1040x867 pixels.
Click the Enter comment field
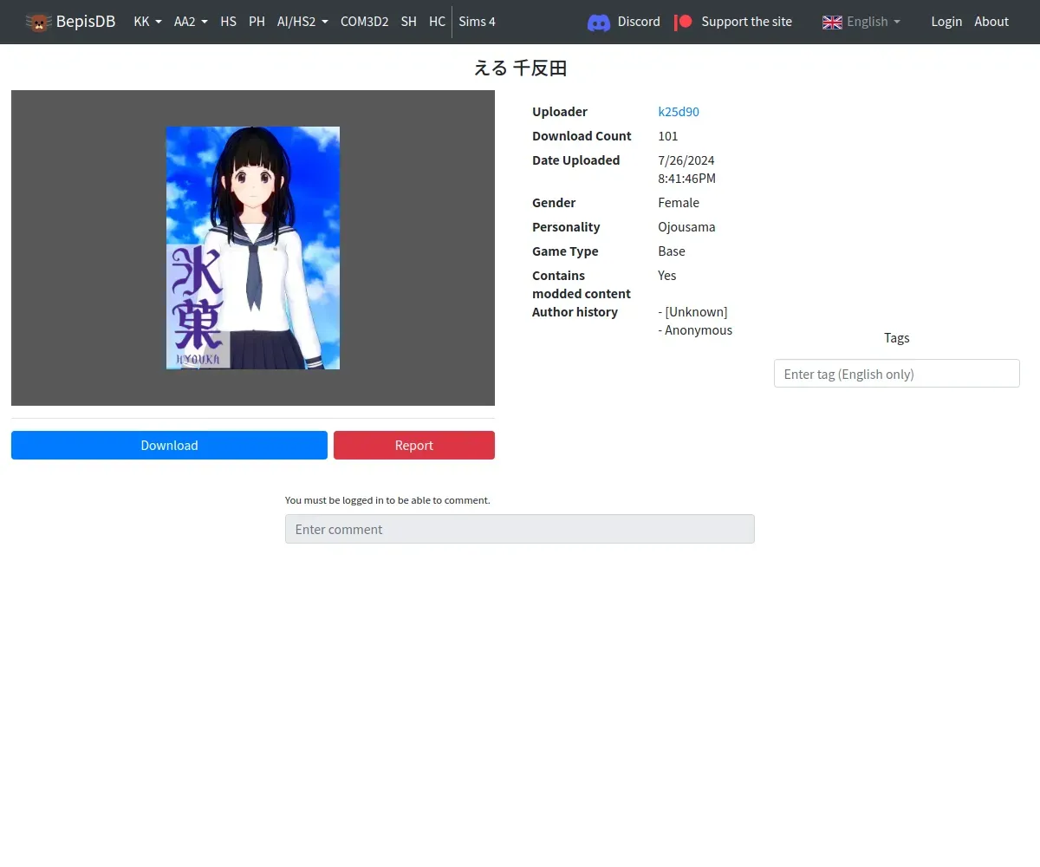click(x=520, y=529)
